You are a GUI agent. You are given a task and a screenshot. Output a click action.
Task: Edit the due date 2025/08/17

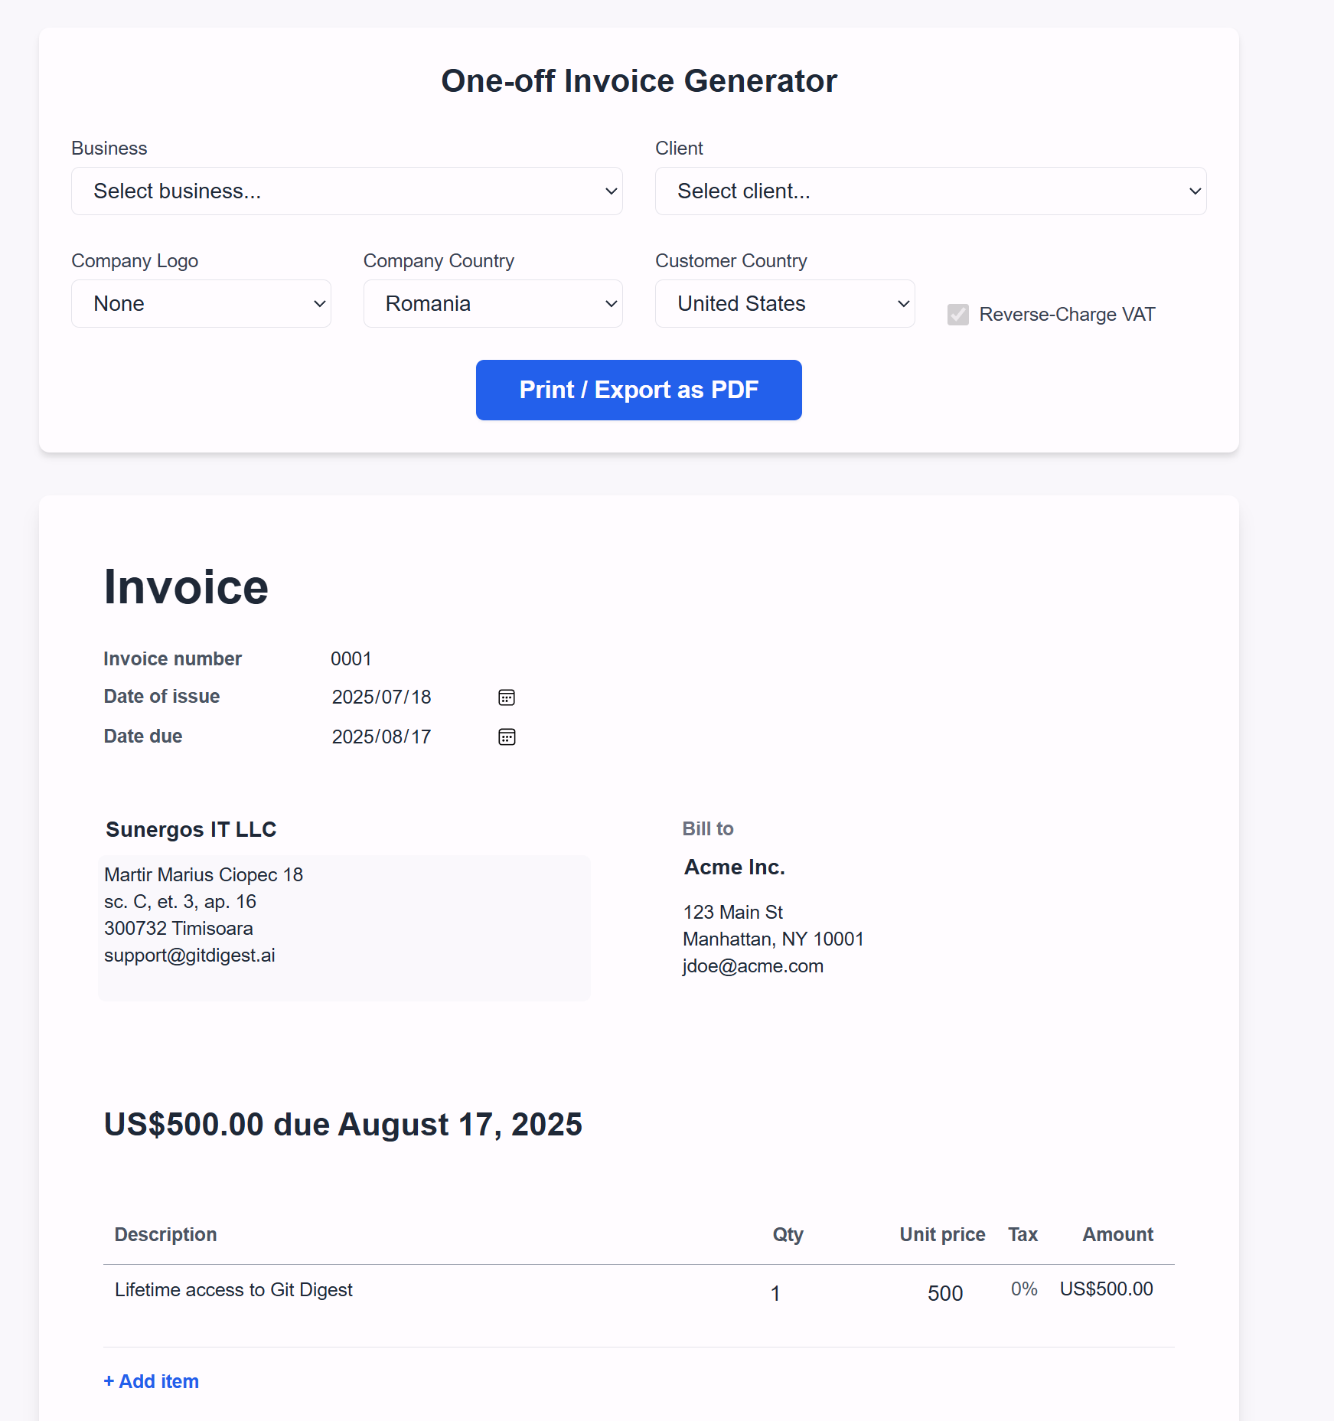(382, 737)
